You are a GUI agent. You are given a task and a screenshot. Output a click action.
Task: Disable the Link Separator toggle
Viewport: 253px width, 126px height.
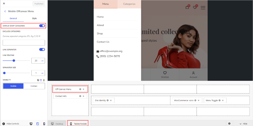coord(42,49)
